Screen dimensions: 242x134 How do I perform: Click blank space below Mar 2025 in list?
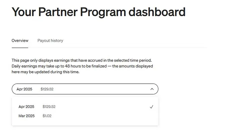point(85,123)
